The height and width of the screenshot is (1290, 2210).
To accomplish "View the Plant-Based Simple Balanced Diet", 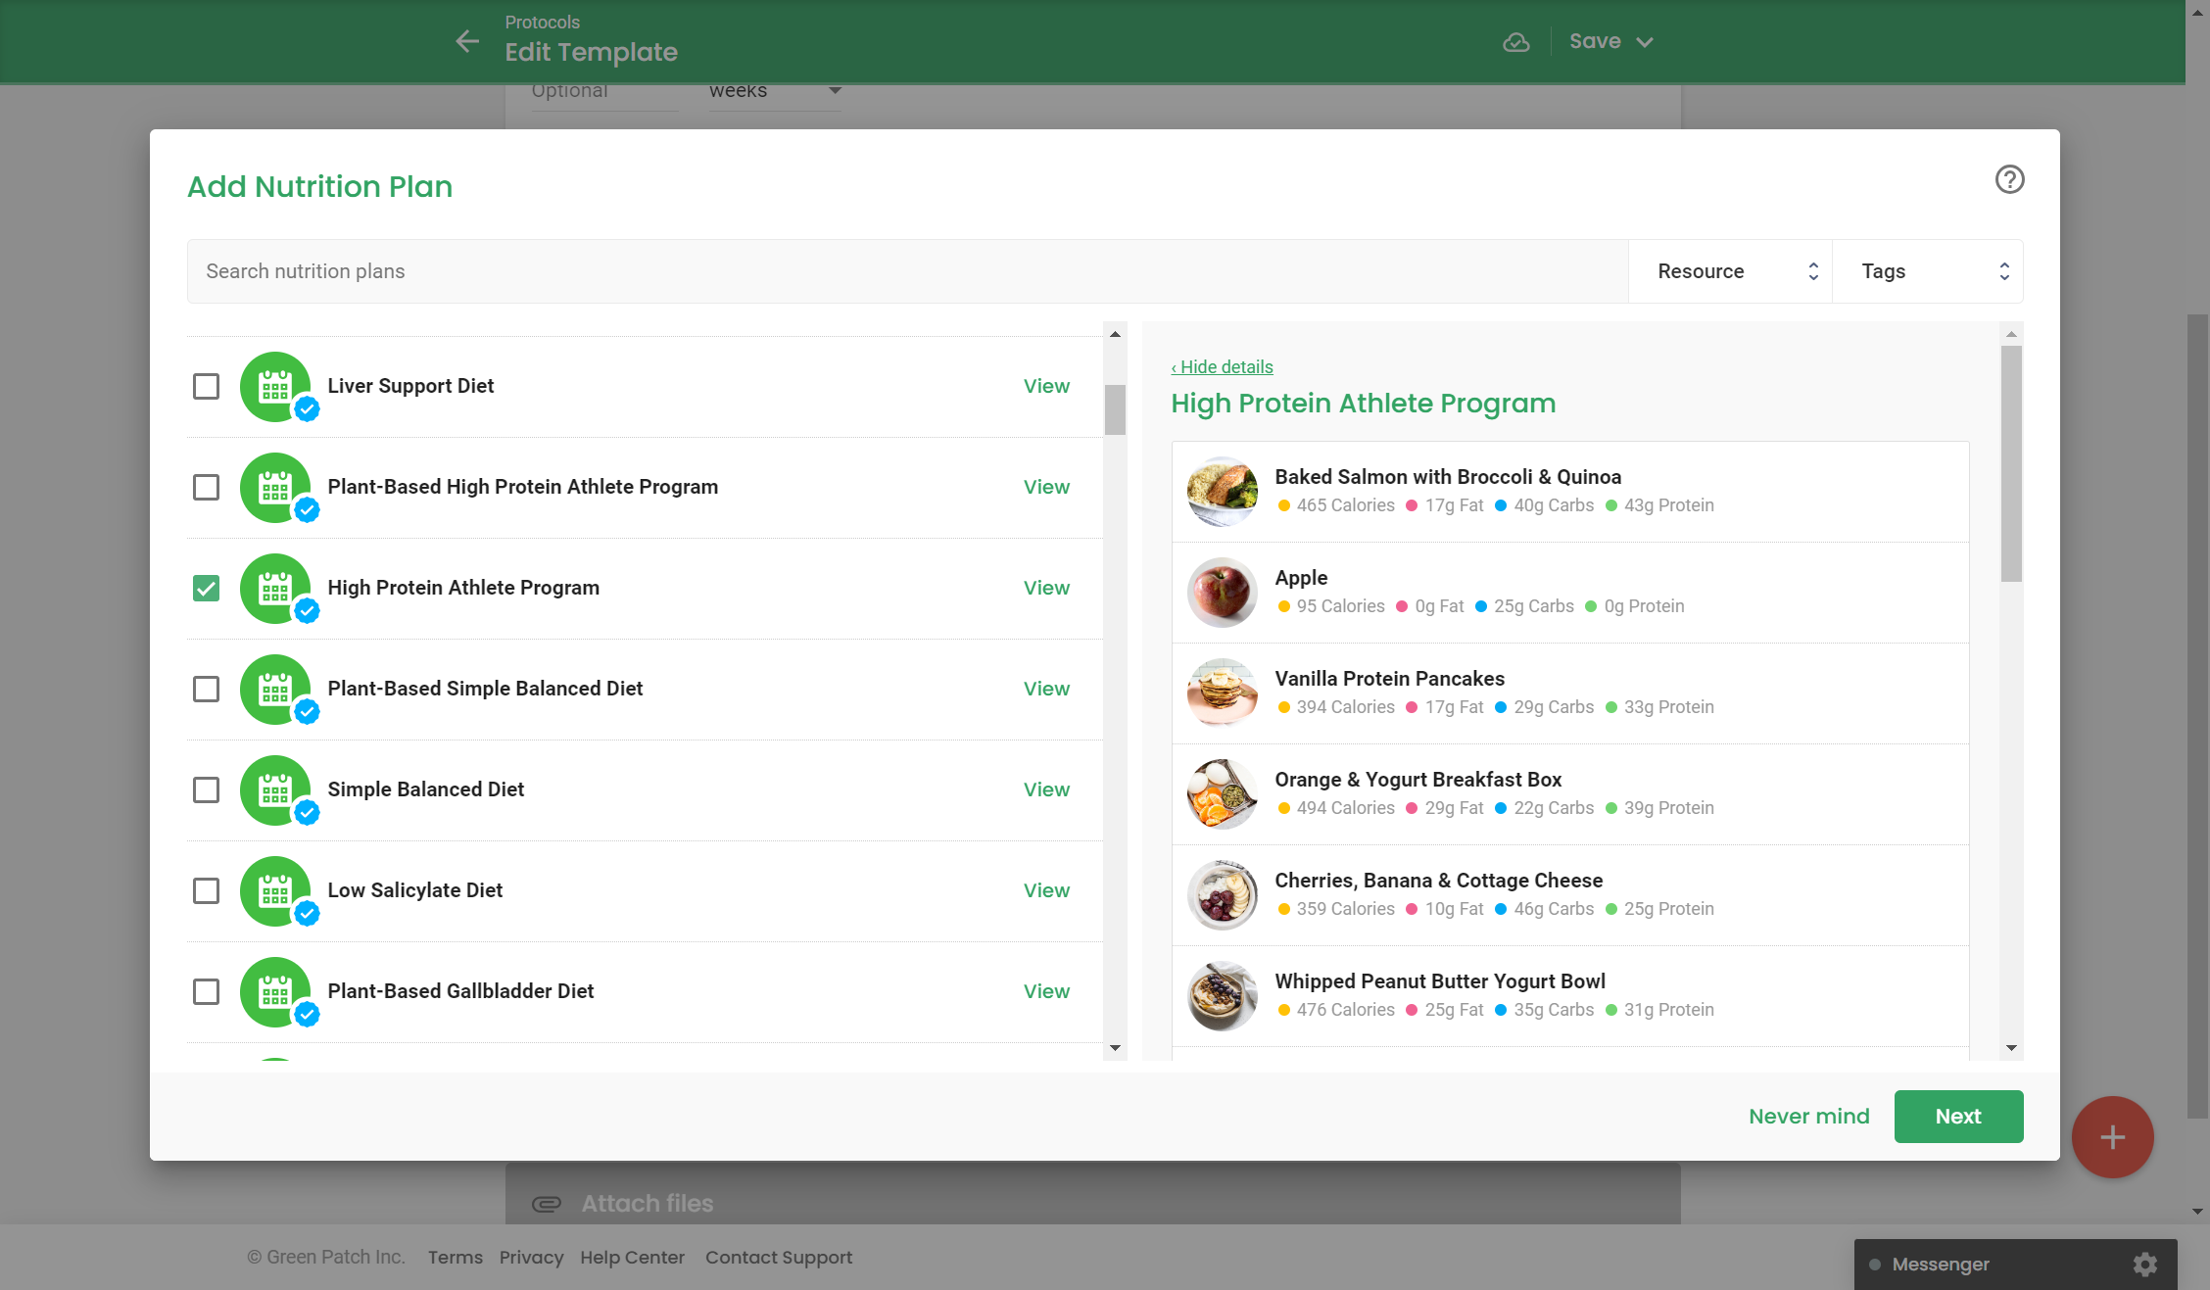I will tap(1046, 689).
